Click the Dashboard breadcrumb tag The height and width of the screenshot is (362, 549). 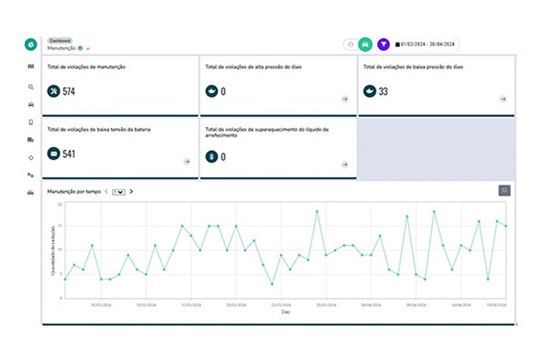point(59,40)
